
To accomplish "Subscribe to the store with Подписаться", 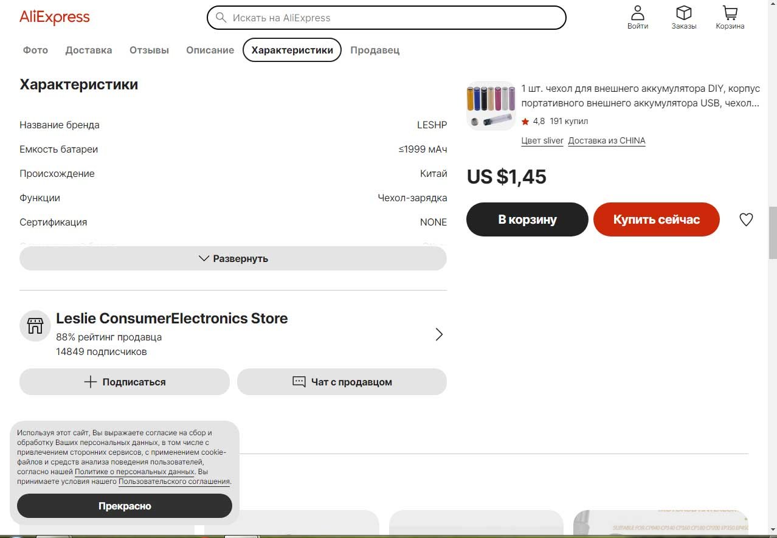I will 125,382.
